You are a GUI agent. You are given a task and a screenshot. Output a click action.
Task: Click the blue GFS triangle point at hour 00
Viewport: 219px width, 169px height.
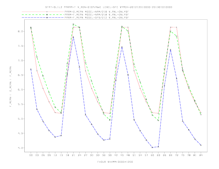click(31, 69)
